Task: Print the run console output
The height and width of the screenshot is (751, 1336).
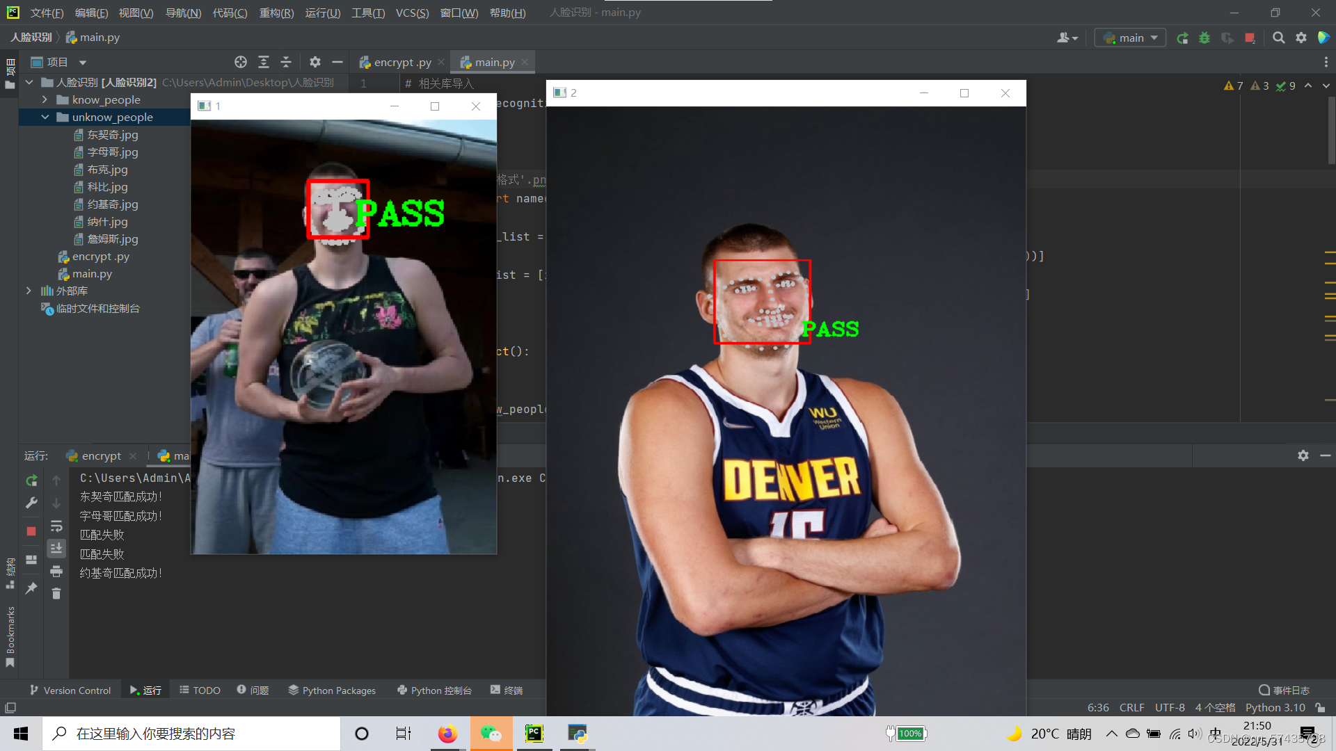Action: point(56,572)
